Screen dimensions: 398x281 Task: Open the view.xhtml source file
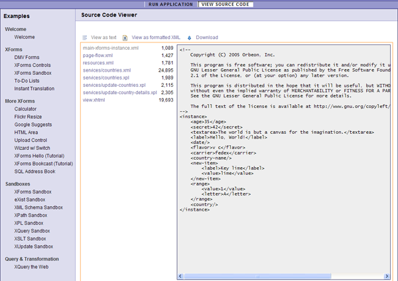(94, 100)
